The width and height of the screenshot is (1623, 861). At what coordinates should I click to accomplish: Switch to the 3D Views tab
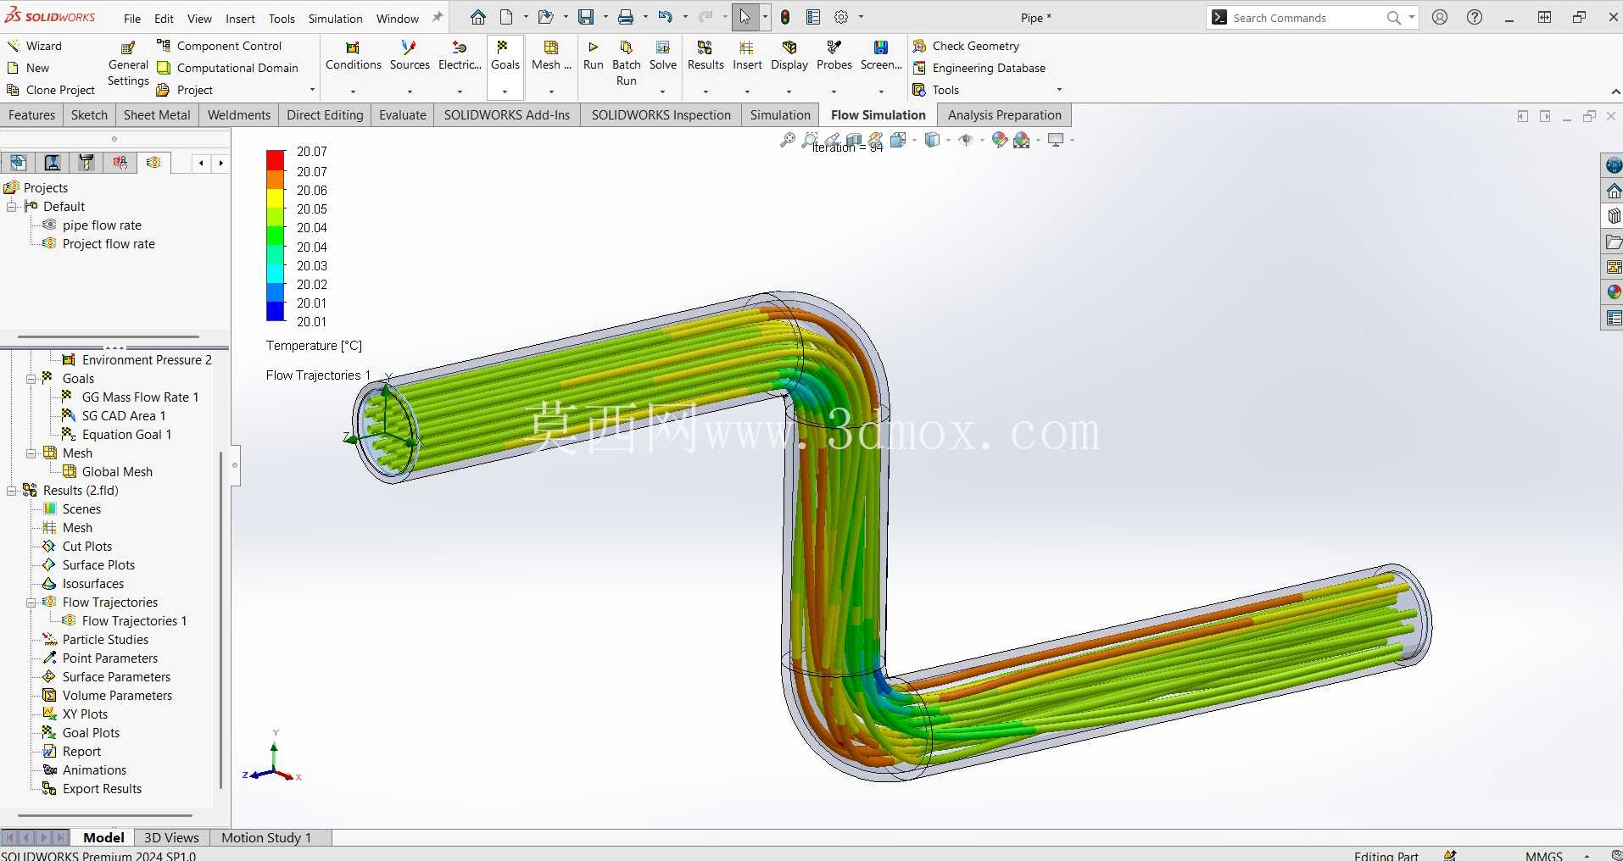(171, 837)
